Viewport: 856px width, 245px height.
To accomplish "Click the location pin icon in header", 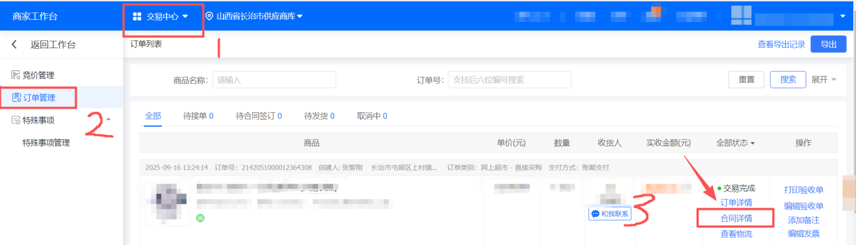I will click(209, 17).
